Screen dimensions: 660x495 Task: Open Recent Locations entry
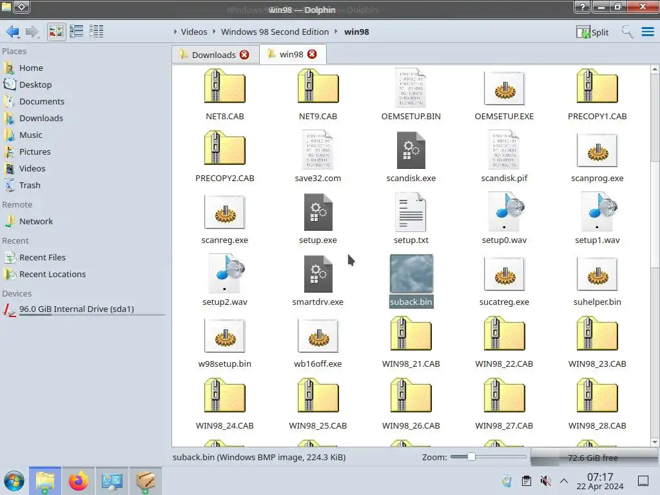pyautogui.click(x=52, y=275)
